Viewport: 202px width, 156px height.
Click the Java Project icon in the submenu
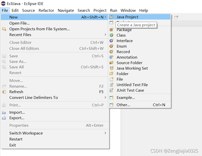pyautogui.click(x=111, y=17)
